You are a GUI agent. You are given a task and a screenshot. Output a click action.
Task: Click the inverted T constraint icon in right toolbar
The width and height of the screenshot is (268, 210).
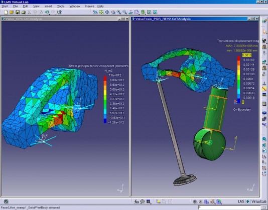coord(264,83)
